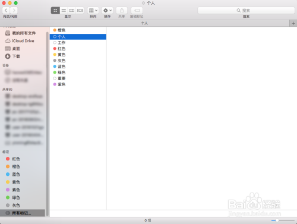Click the 共享的 sidebar section header
297x224 pixels.
tap(7, 90)
